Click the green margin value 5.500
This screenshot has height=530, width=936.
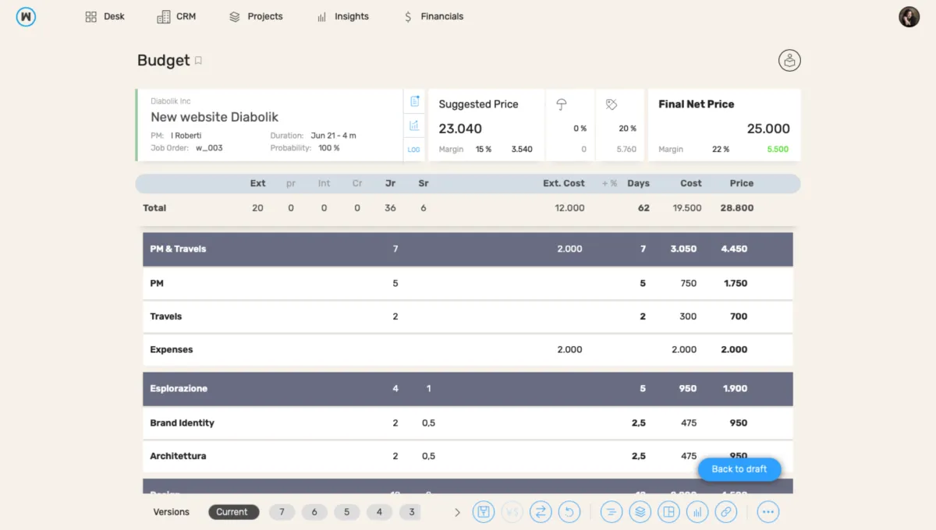pyautogui.click(x=778, y=149)
